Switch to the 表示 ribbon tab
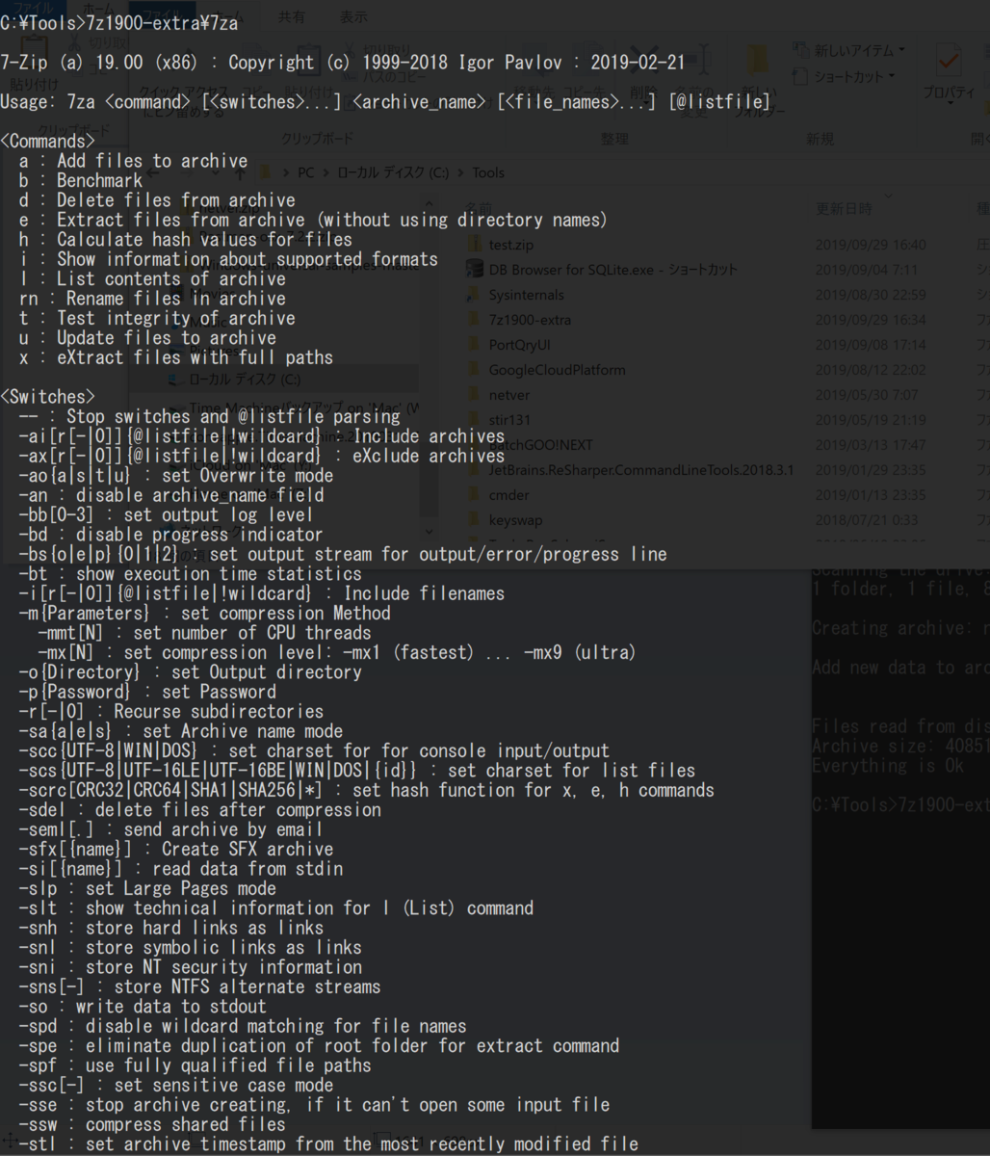Viewport: 990px width, 1156px height. 353,17
